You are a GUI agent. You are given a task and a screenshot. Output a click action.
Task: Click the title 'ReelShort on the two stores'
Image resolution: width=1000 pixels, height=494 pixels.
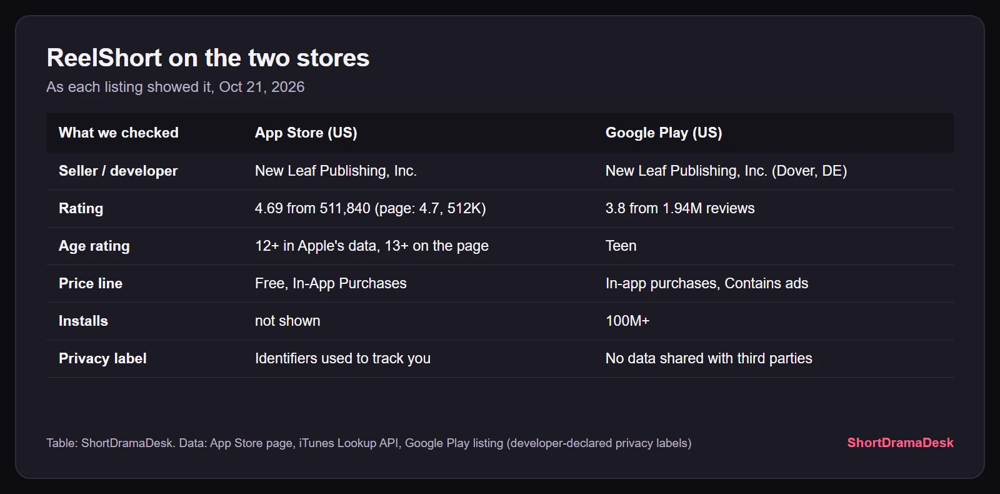[208, 58]
